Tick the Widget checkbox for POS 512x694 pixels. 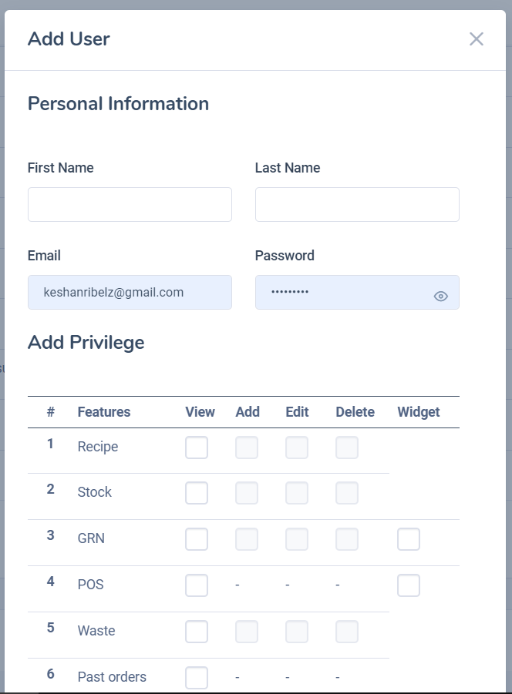coord(409,585)
